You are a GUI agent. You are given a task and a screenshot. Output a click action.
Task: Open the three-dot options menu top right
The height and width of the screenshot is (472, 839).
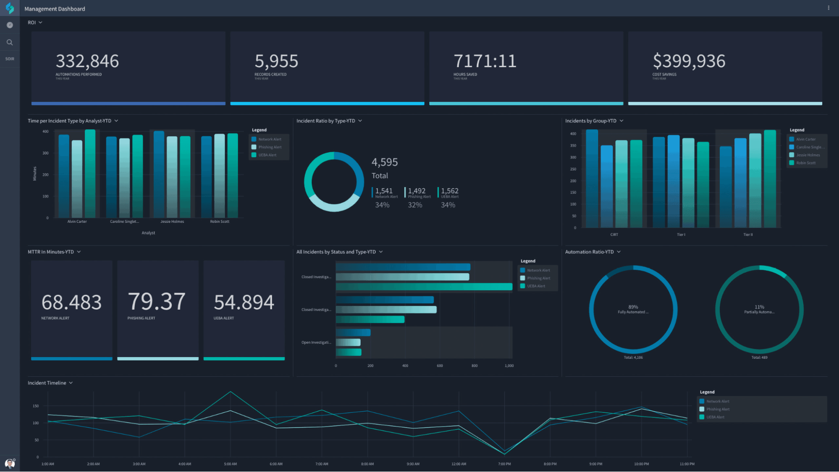(828, 8)
